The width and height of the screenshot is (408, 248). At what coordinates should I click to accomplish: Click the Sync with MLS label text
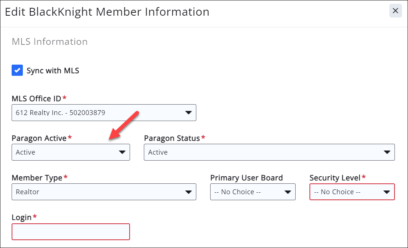[x=53, y=71]
